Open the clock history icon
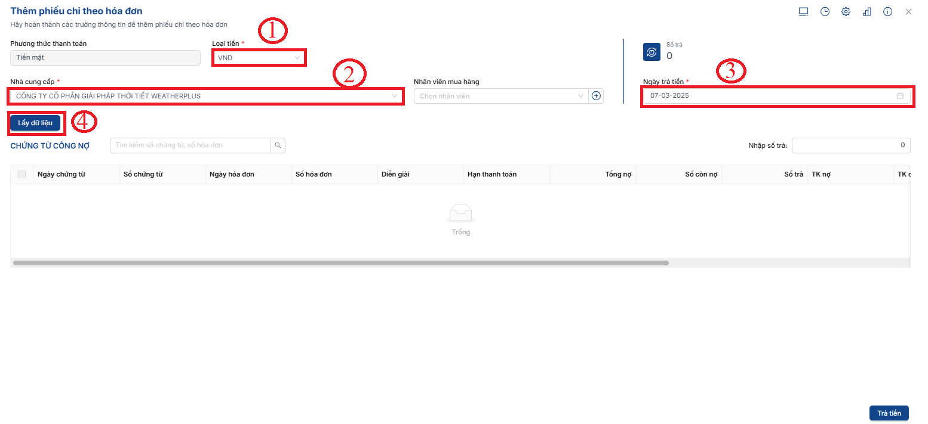This screenshot has height=424, width=928. [825, 12]
